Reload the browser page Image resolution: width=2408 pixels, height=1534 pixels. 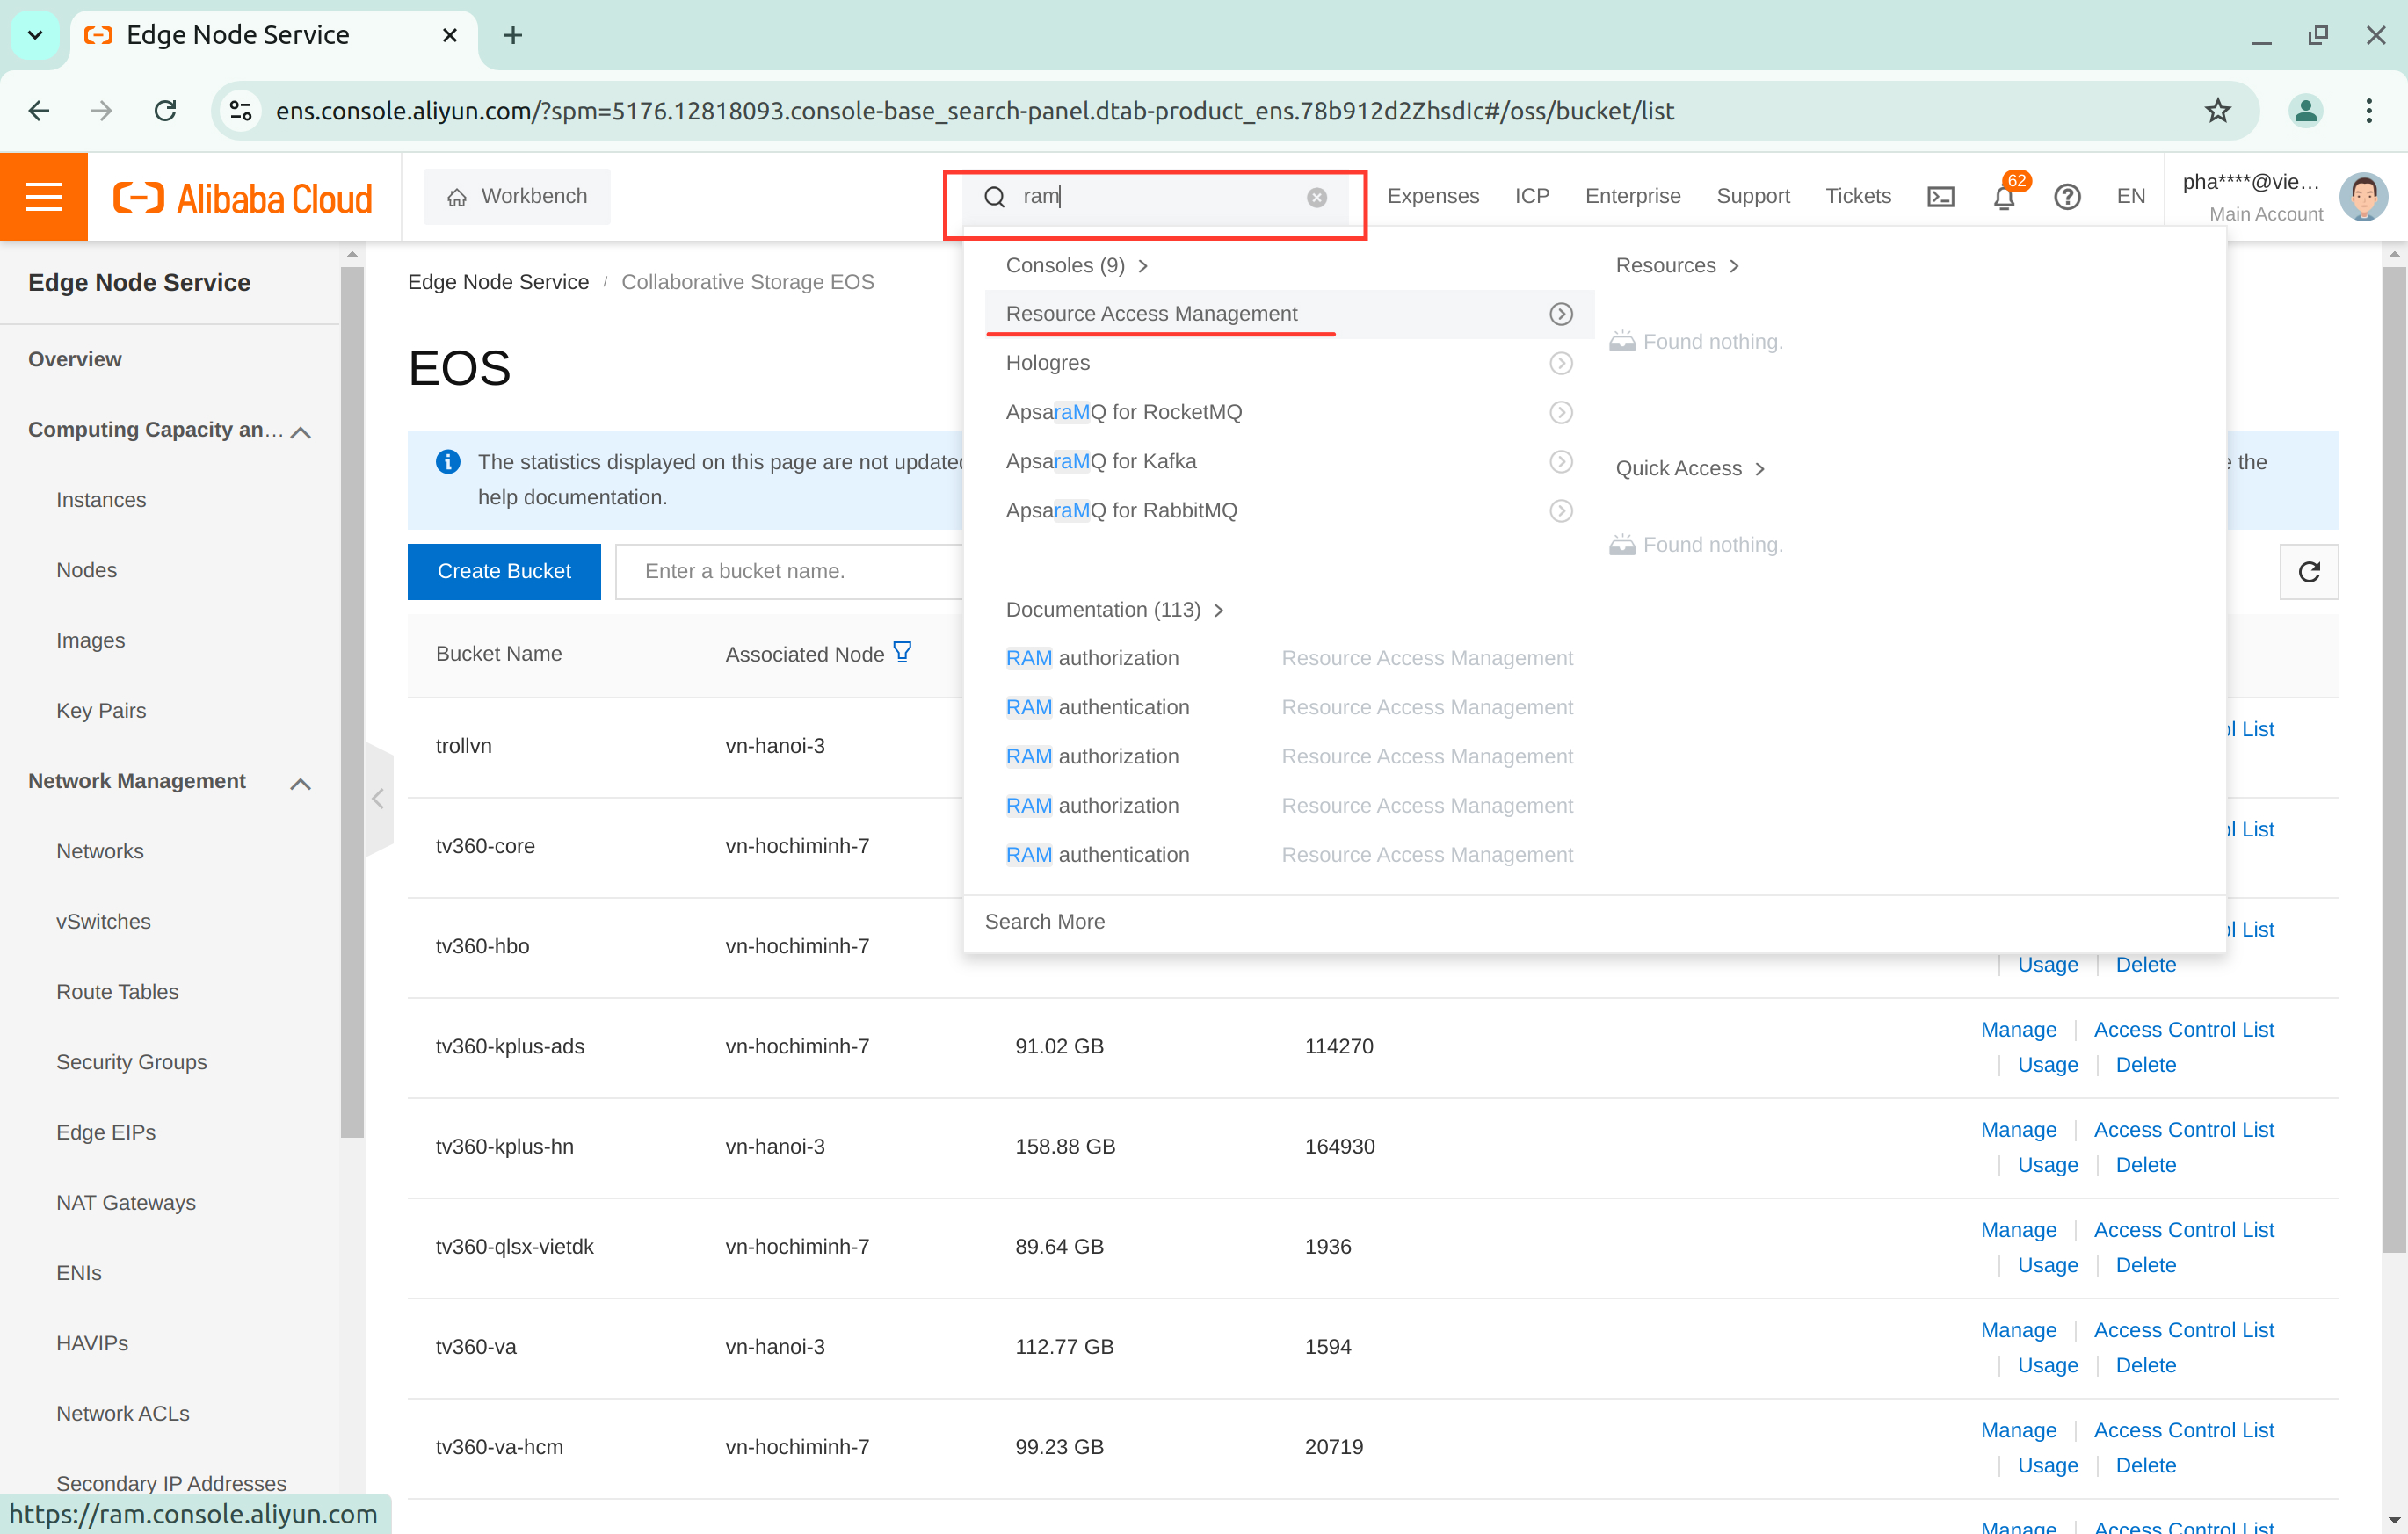[165, 111]
